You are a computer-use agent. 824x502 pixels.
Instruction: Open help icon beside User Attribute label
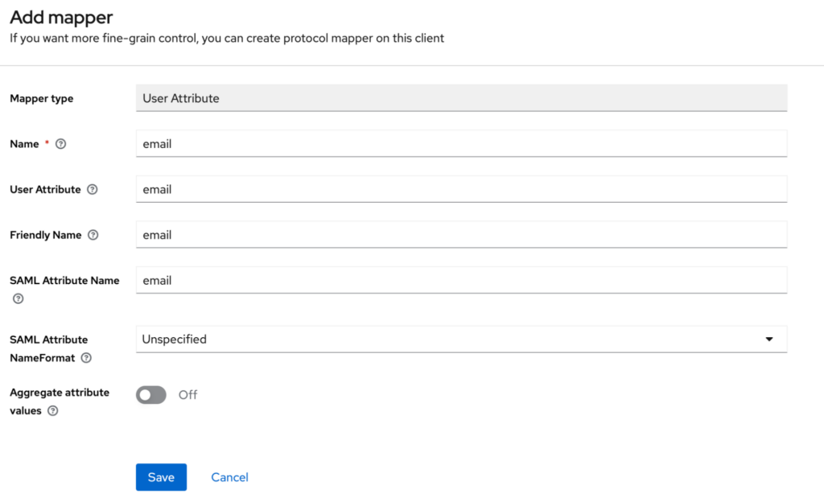click(92, 190)
